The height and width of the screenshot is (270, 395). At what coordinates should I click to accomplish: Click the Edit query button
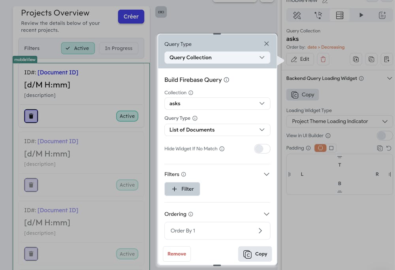click(x=300, y=59)
